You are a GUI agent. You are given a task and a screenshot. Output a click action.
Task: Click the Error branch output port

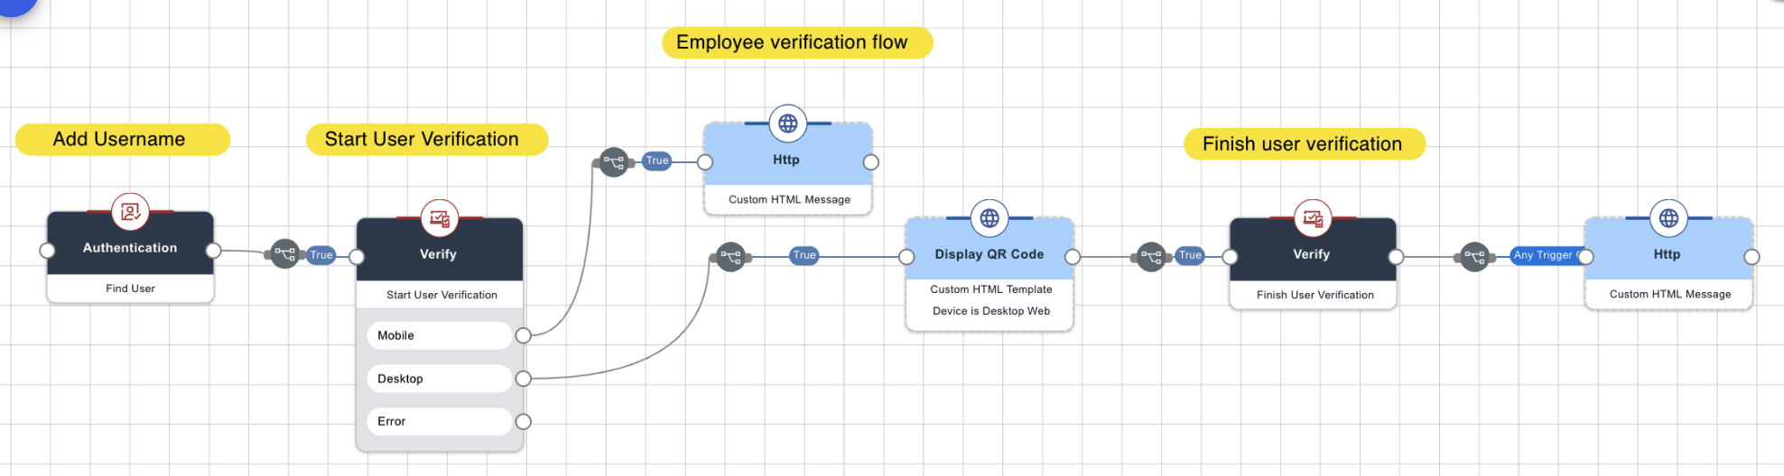tap(523, 421)
